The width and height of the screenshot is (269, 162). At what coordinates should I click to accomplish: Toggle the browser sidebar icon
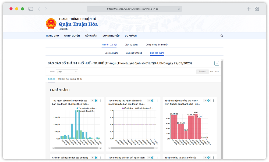coord(31,9)
